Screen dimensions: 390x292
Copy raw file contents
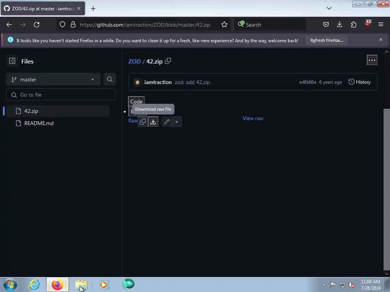pyautogui.click(x=143, y=122)
